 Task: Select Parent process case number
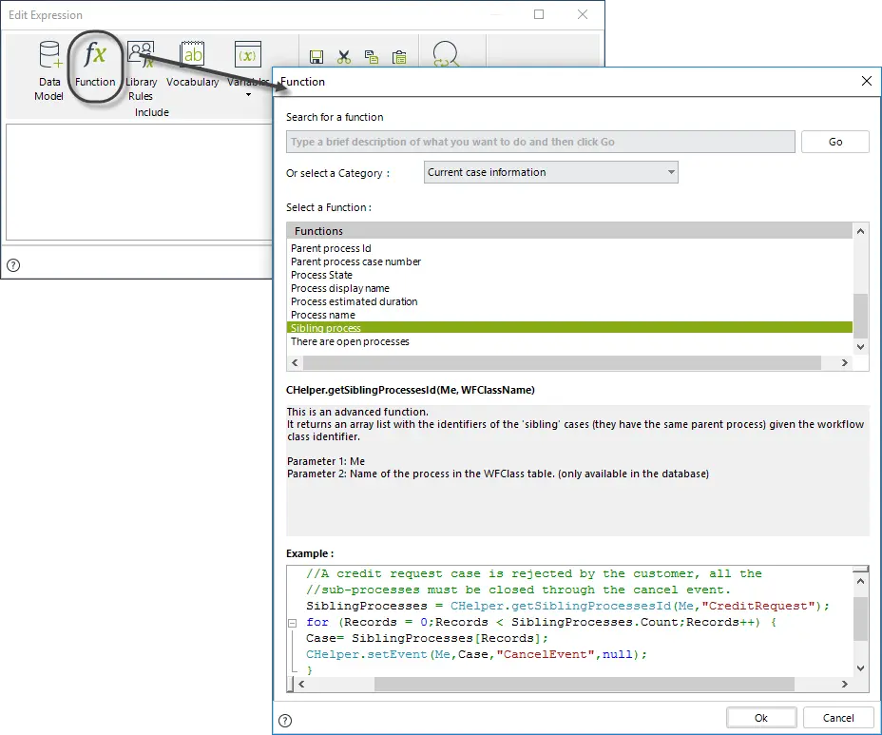click(355, 261)
